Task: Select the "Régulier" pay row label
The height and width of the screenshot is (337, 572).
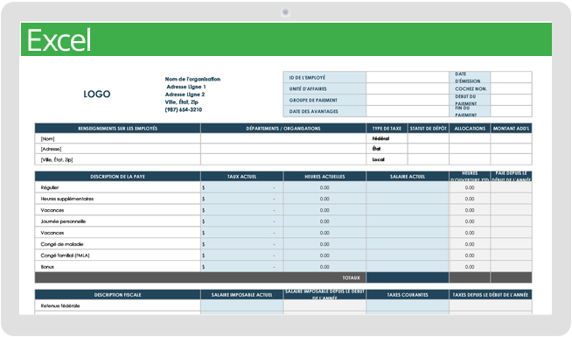Action: tap(50, 187)
